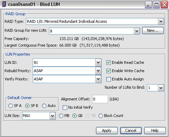Open Number of LUNs to Bind dropdown
Viewport: 169px width, 137px height.
(161, 88)
